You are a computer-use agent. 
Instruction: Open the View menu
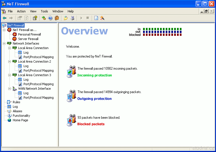click(33, 11)
